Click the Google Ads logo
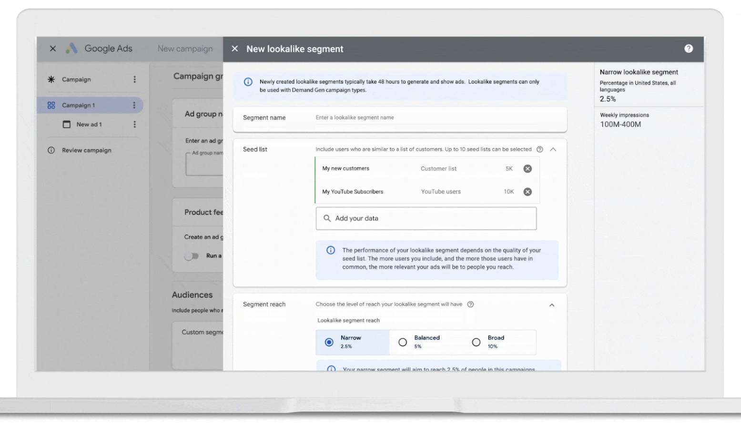 click(71, 49)
